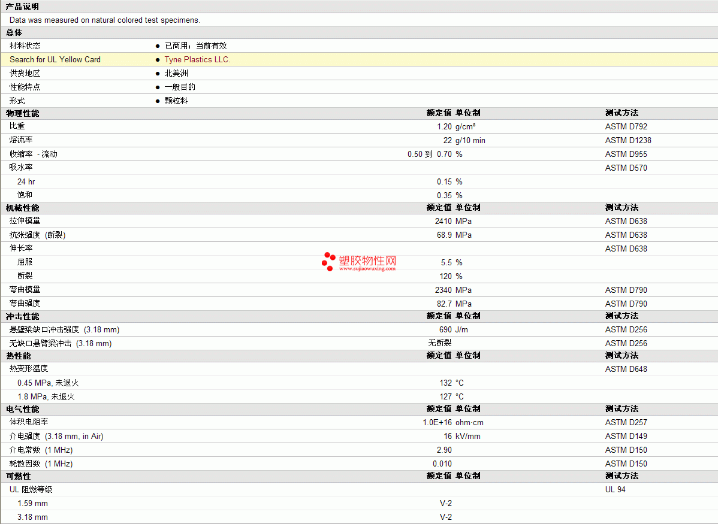This screenshot has height=524, width=718.
Task: Select the '耗散因数 (1 MHz)' row label
Action: pos(41,464)
